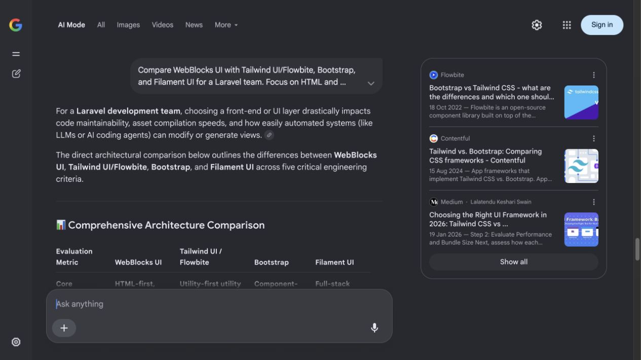Switch to AI Mode tab
The width and height of the screenshot is (641, 360).
pos(71,25)
